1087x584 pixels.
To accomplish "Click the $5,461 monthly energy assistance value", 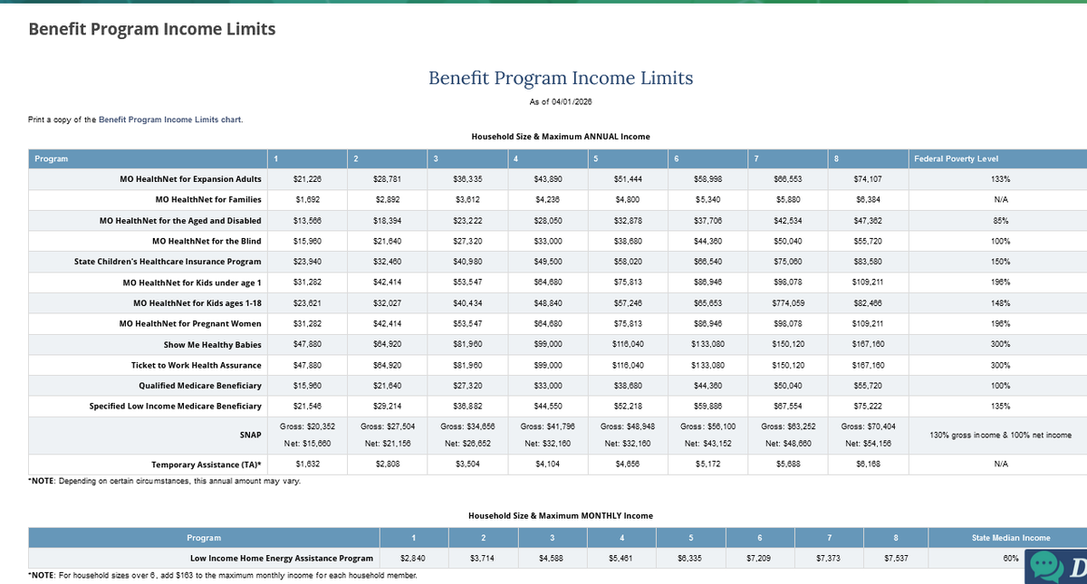I will [620, 559].
